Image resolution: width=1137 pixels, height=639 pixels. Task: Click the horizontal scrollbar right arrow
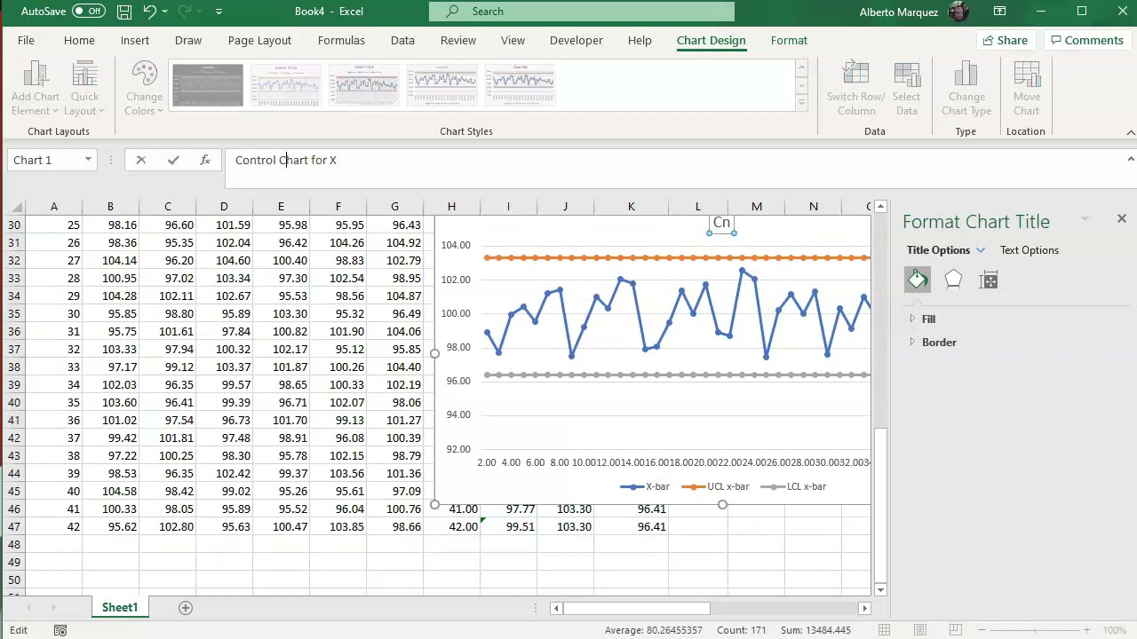coord(864,608)
